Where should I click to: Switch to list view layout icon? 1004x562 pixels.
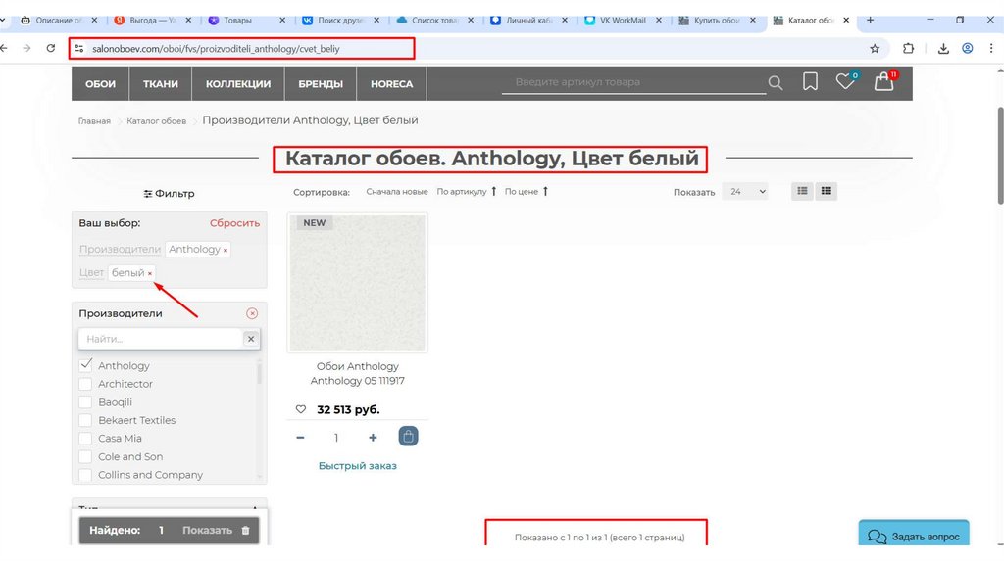pos(802,191)
